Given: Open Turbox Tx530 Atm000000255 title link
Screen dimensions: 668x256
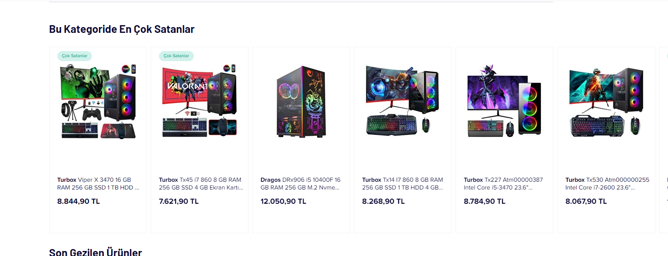Looking at the screenshot, I should (607, 184).
